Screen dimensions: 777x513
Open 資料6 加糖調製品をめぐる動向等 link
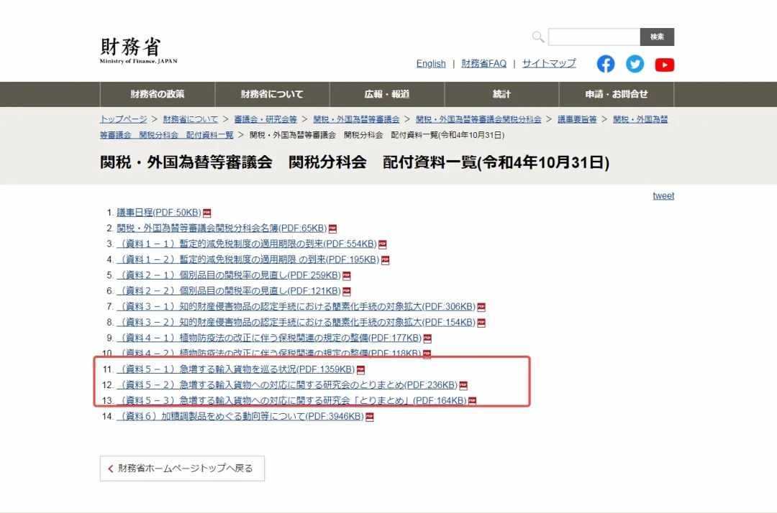(240, 417)
